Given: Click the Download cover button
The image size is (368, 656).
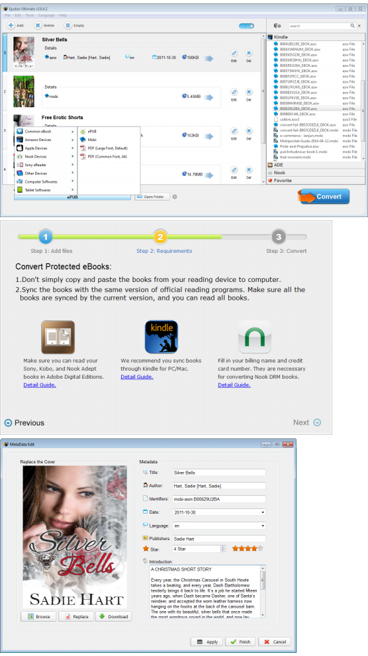Looking at the screenshot, I should point(114,616).
